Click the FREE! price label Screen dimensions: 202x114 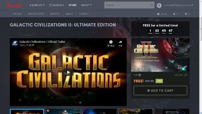point(139,81)
